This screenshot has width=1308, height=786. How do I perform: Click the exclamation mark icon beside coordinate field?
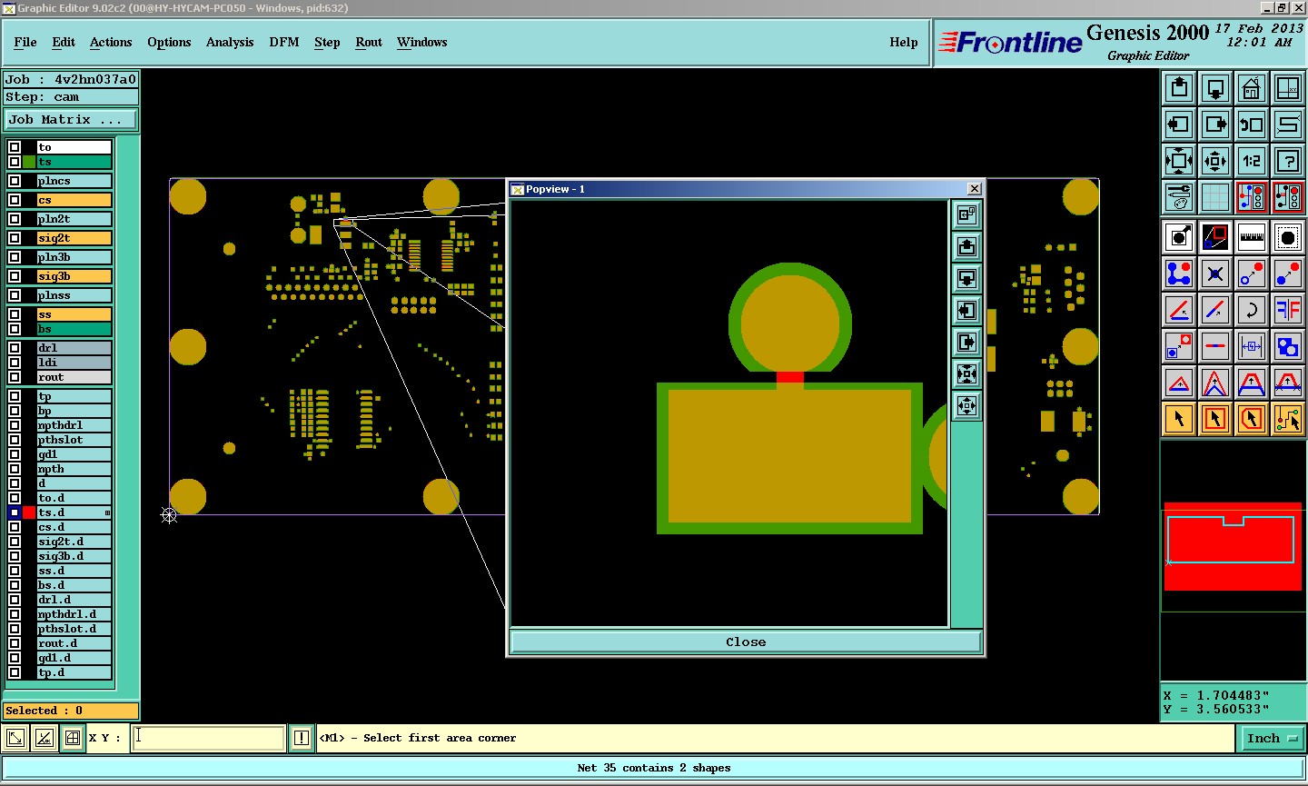302,738
